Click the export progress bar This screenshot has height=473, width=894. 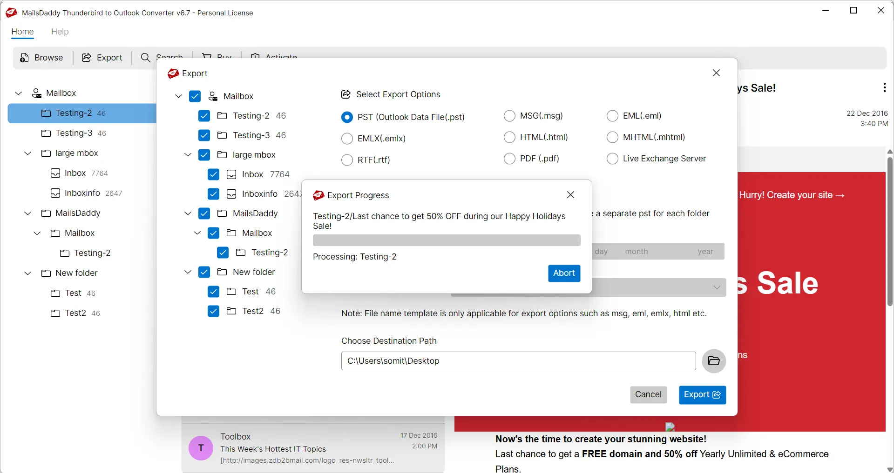[x=447, y=240]
